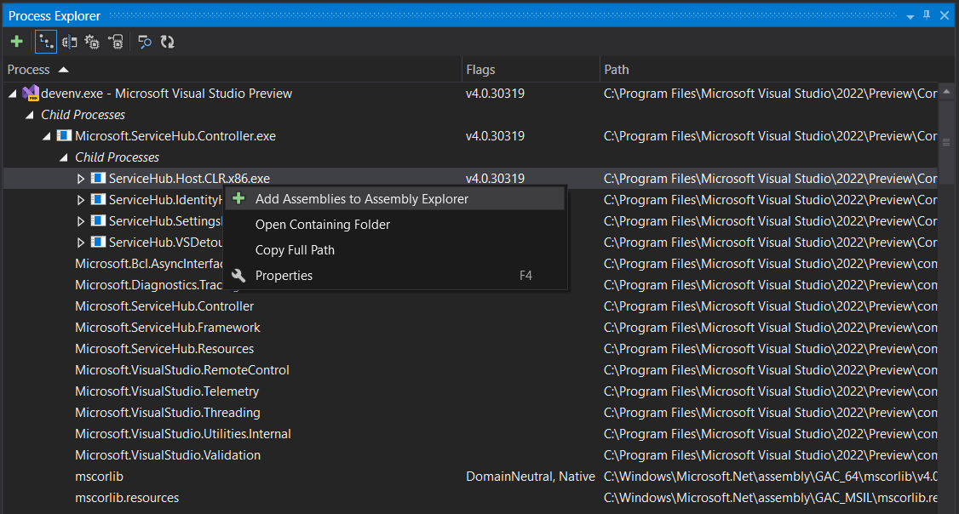The image size is (959, 514).
Task: Click the gear-and-chip toolbar icon
Action: [92, 42]
